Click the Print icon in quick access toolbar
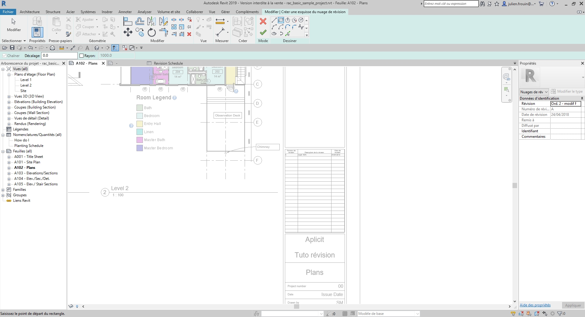 click(52, 48)
